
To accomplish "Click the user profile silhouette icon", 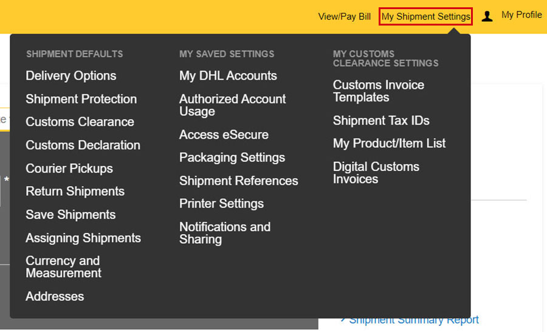I will point(487,16).
